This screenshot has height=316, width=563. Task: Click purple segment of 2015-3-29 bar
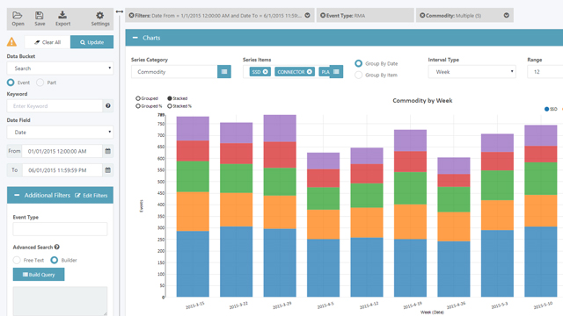(280, 128)
